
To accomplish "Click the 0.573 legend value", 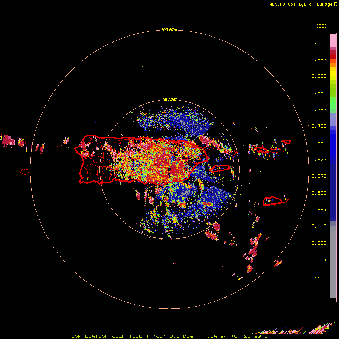I will [x=319, y=176].
